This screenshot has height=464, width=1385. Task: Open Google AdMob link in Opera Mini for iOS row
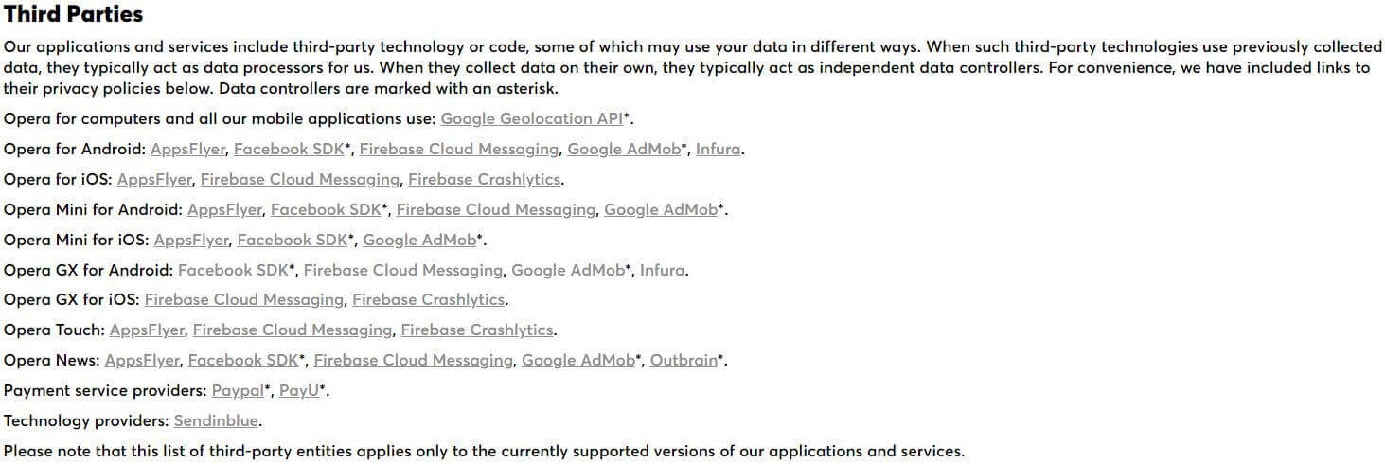[419, 240]
